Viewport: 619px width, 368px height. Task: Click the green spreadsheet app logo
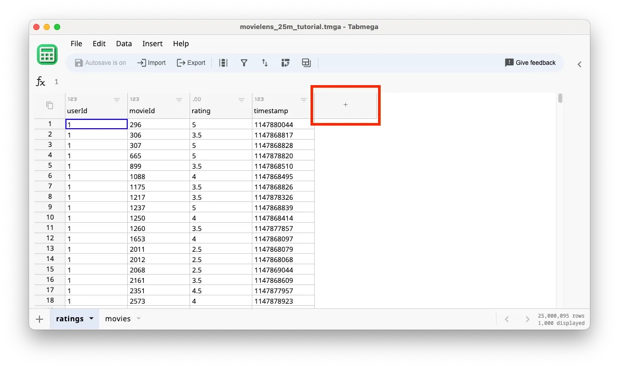47,54
